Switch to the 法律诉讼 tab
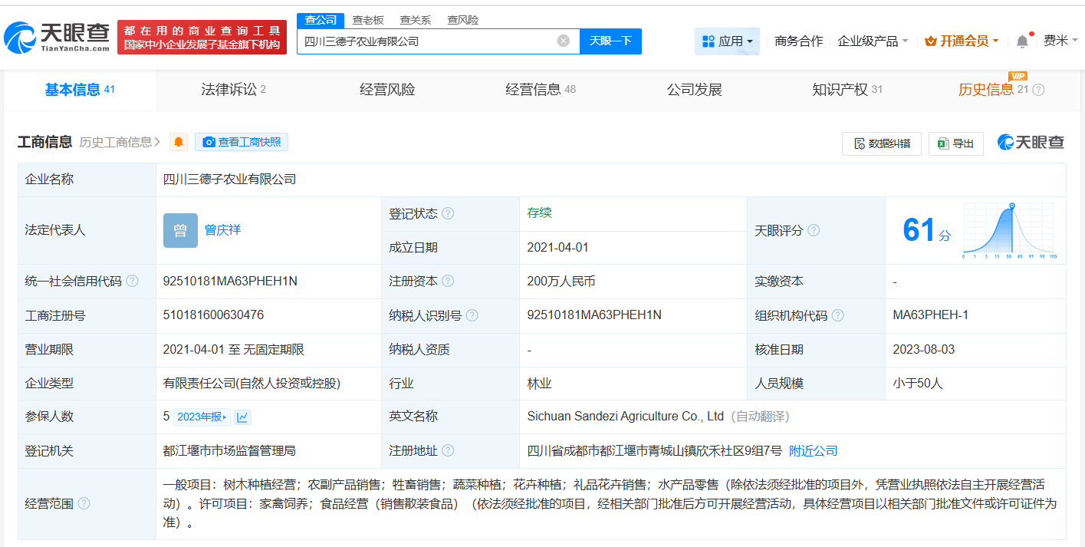Viewport: 1085px width, 547px height. point(229,89)
